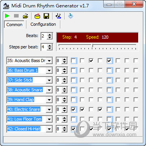Enable step 3 of Acoustic Snare row
146x146 pixels.
pyautogui.click(x=91, y=90)
